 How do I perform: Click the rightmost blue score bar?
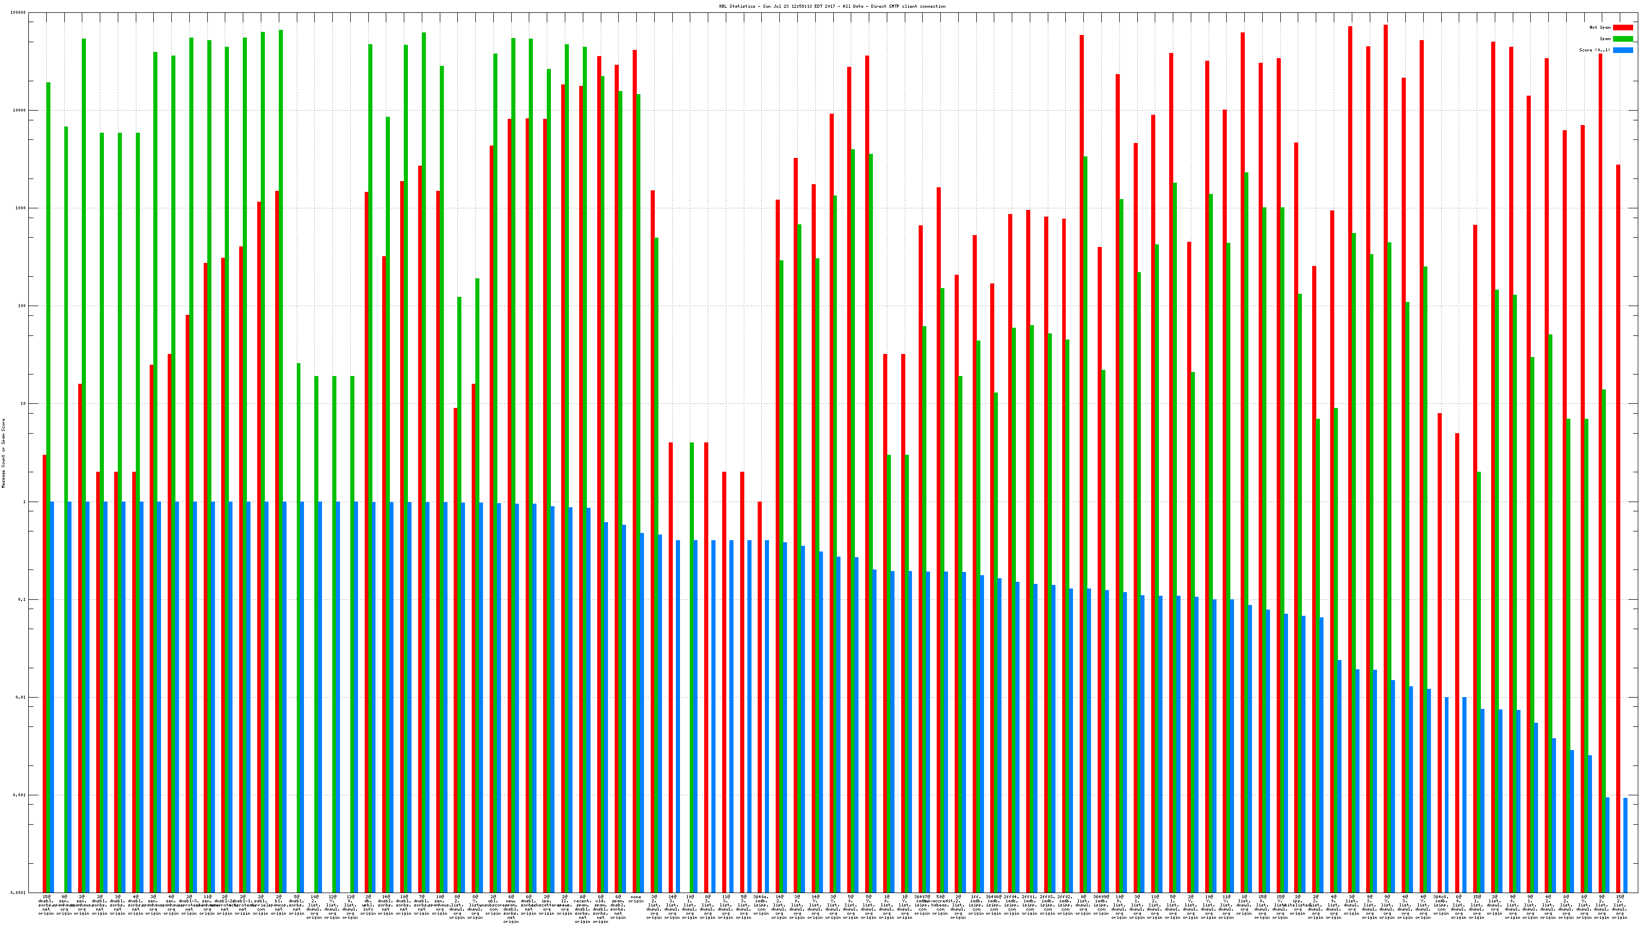[x=1625, y=845]
